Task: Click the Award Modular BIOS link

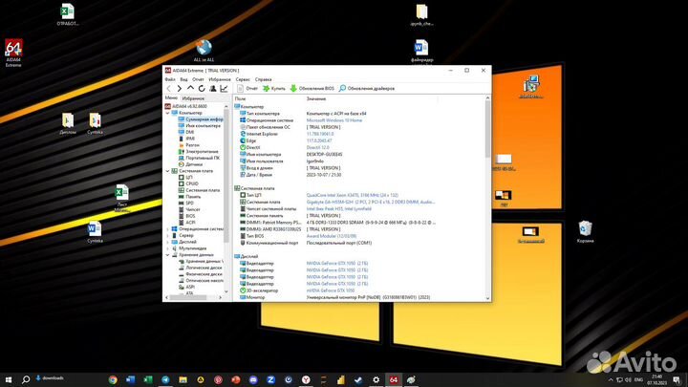Action: (332, 236)
